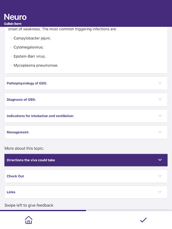Open the Check Out section

pos(86,176)
